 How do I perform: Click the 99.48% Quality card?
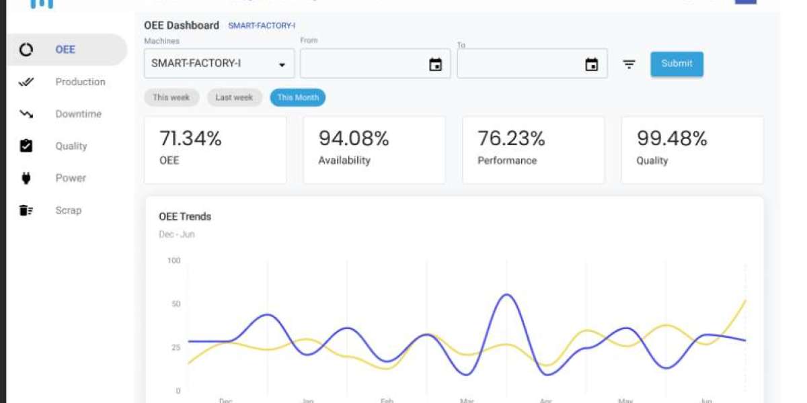[692, 150]
